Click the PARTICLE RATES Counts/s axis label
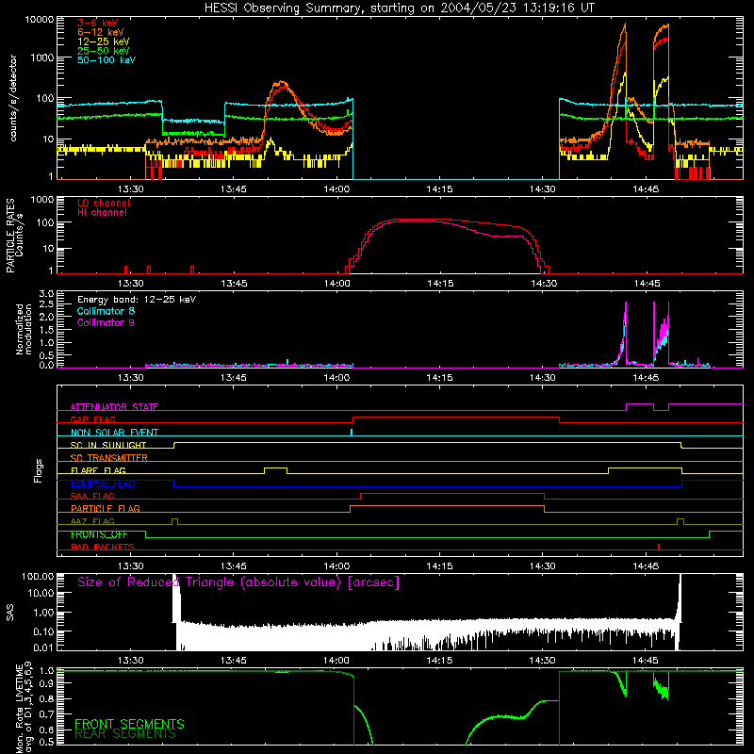 [14, 236]
